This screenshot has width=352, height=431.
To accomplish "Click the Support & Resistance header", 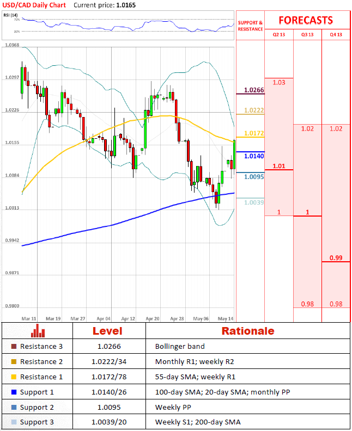I will (x=250, y=26).
